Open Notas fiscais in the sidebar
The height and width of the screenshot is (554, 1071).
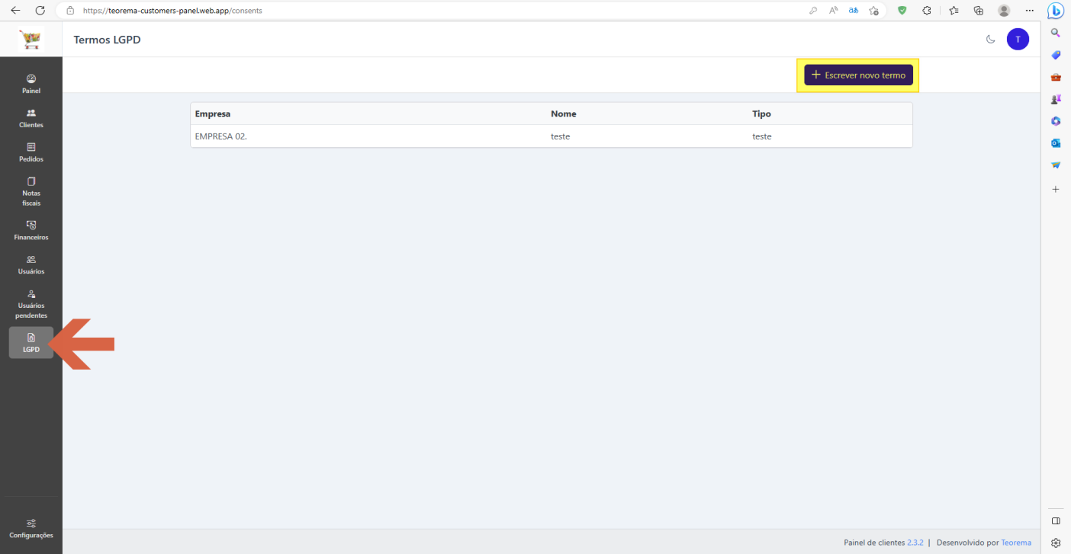point(31,191)
